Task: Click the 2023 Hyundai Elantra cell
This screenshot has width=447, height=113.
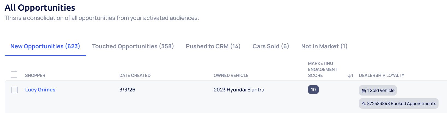Action: click(x=239, y=90)
